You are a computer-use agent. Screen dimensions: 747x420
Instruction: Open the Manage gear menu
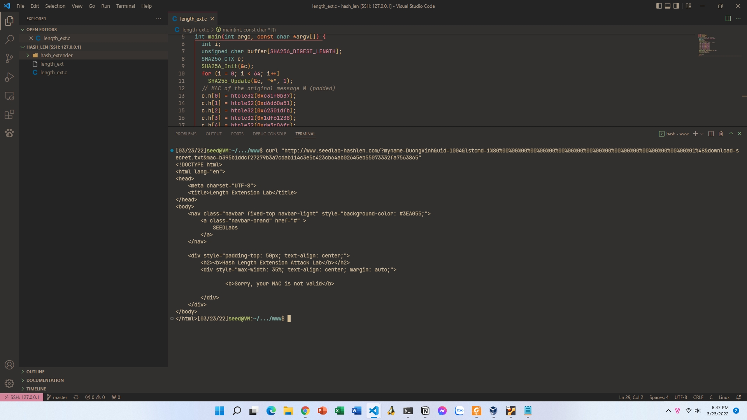[x=9, y=383]
